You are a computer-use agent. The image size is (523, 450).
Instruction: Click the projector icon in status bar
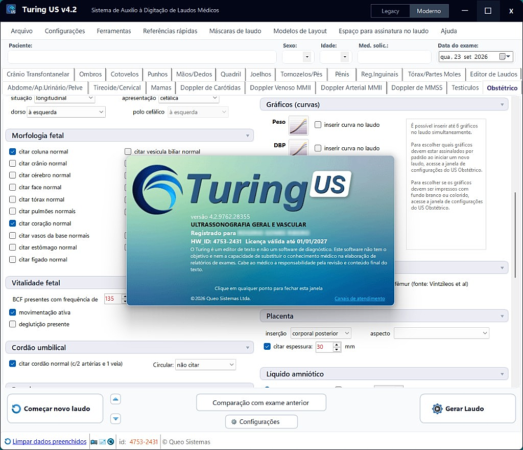[94, 442]
